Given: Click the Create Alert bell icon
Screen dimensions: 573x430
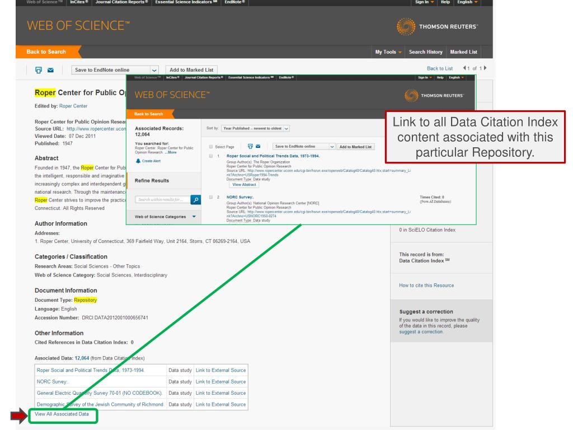Looking at the screenshot, I should point(138,161).
